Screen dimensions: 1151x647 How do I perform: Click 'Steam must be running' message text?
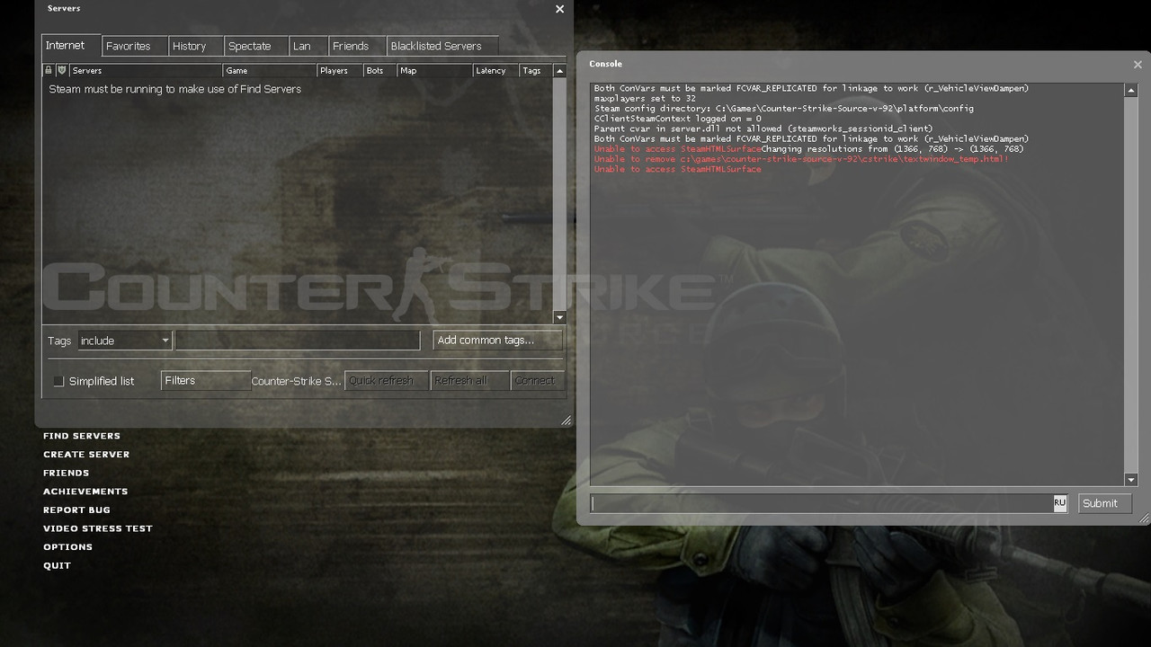(x=175, y=89)
